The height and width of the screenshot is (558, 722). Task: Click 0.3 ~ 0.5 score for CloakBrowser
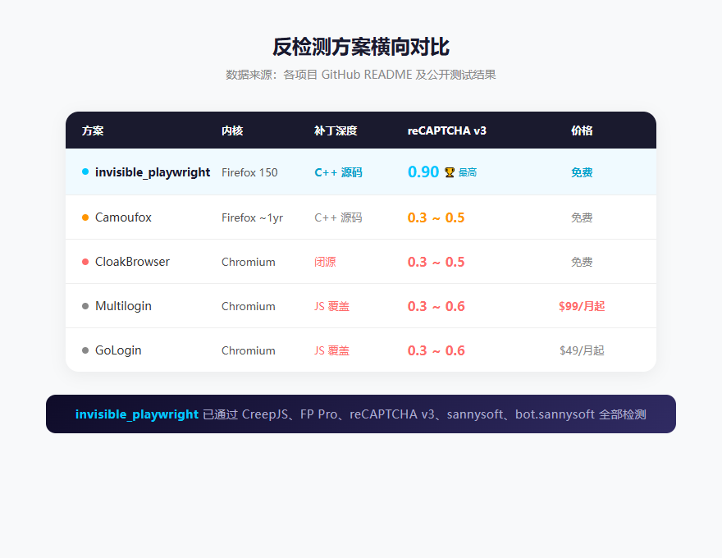436,262
